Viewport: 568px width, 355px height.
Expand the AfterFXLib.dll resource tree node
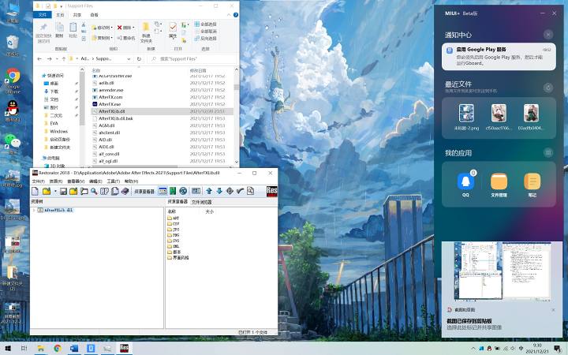click(34, 210)
